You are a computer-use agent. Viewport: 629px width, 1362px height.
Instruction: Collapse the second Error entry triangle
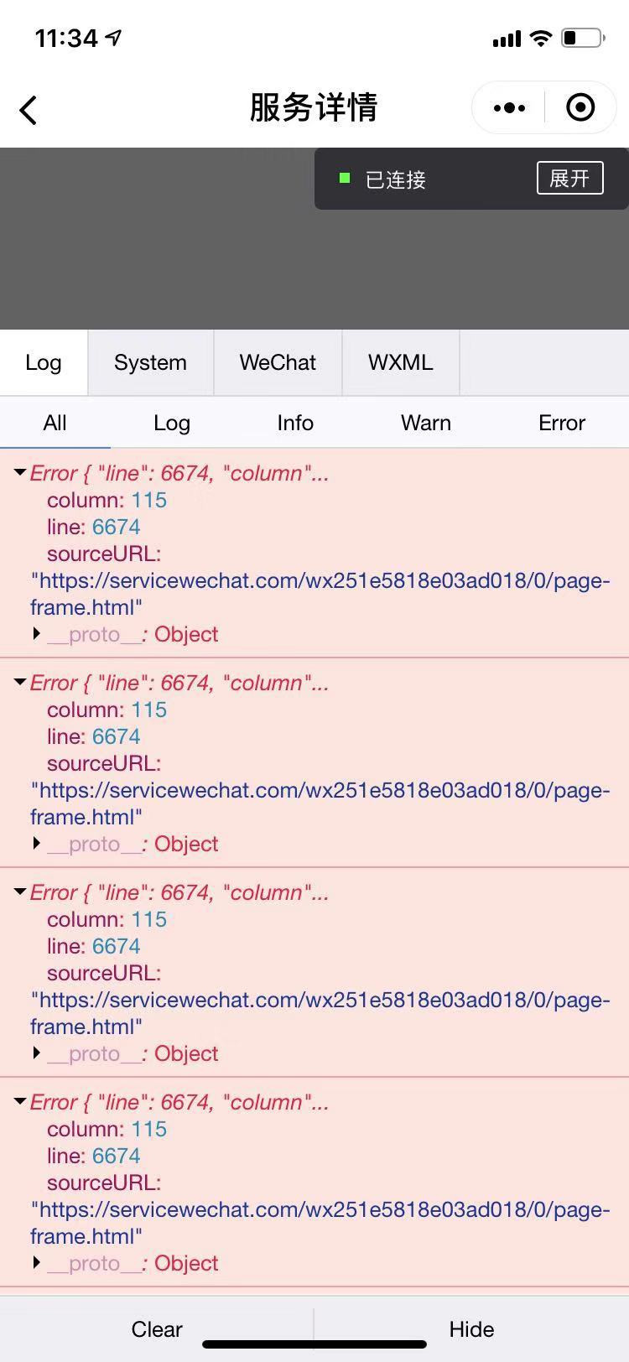(x=19, y=683)
